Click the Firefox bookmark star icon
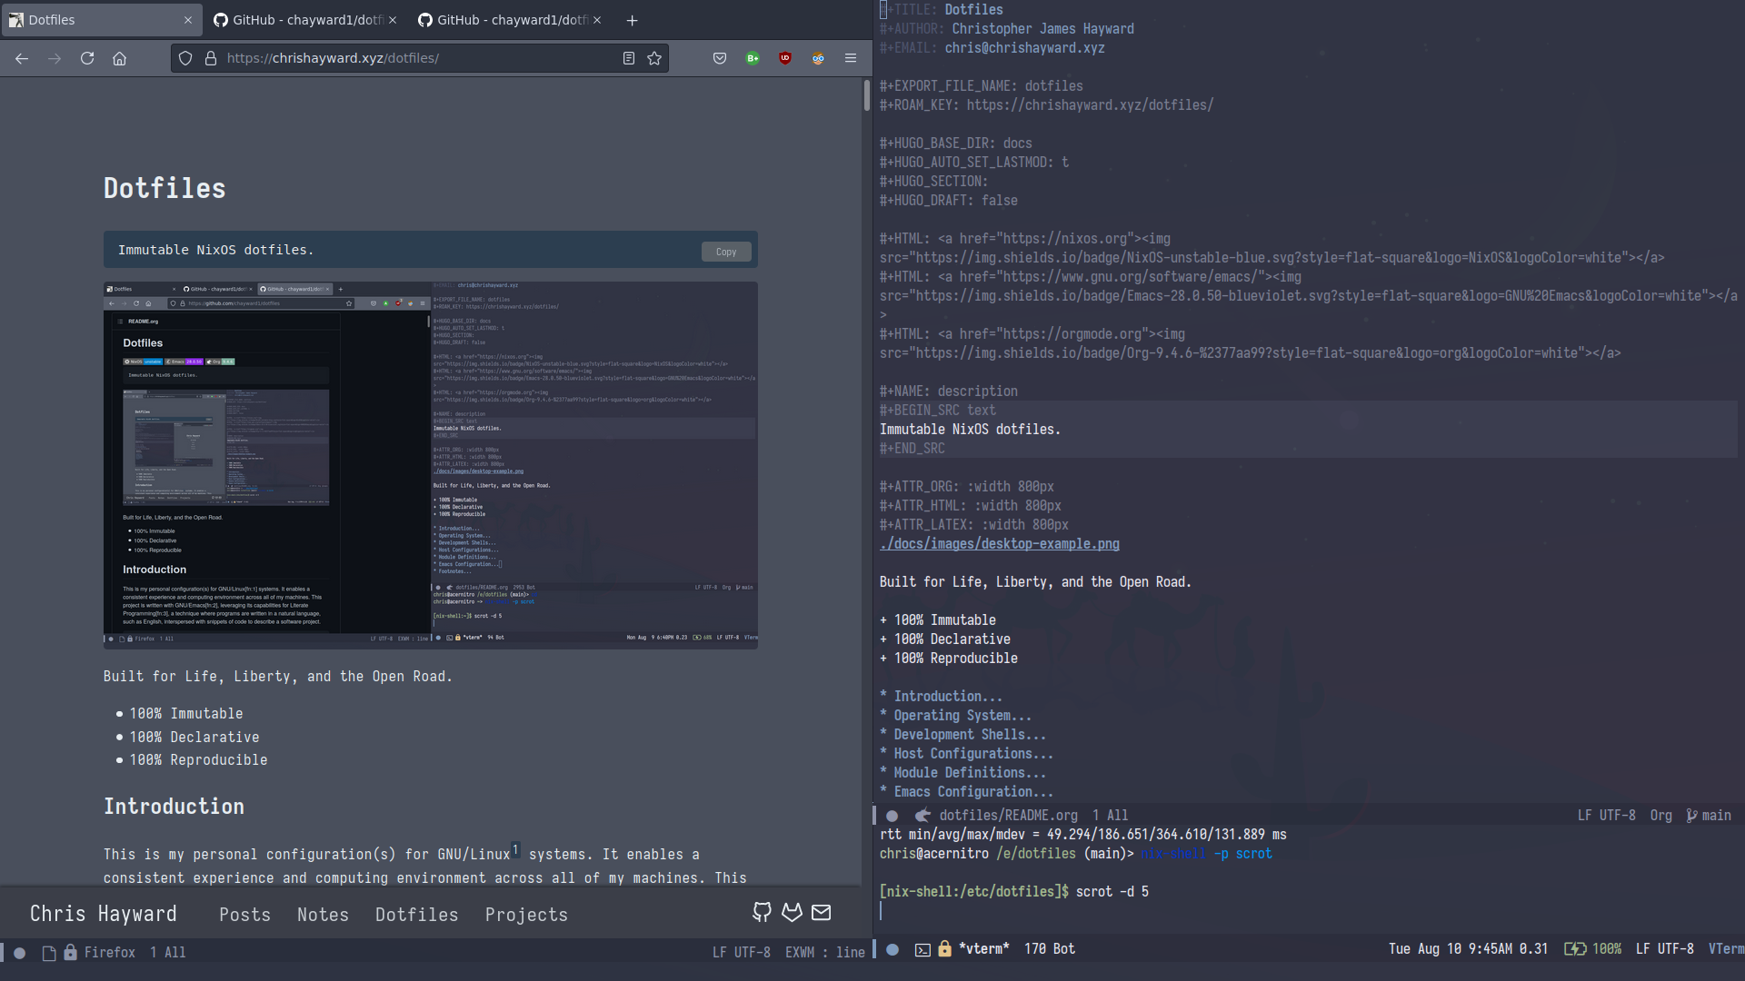This screenshot has width=1745, height=981. [654, 57]
